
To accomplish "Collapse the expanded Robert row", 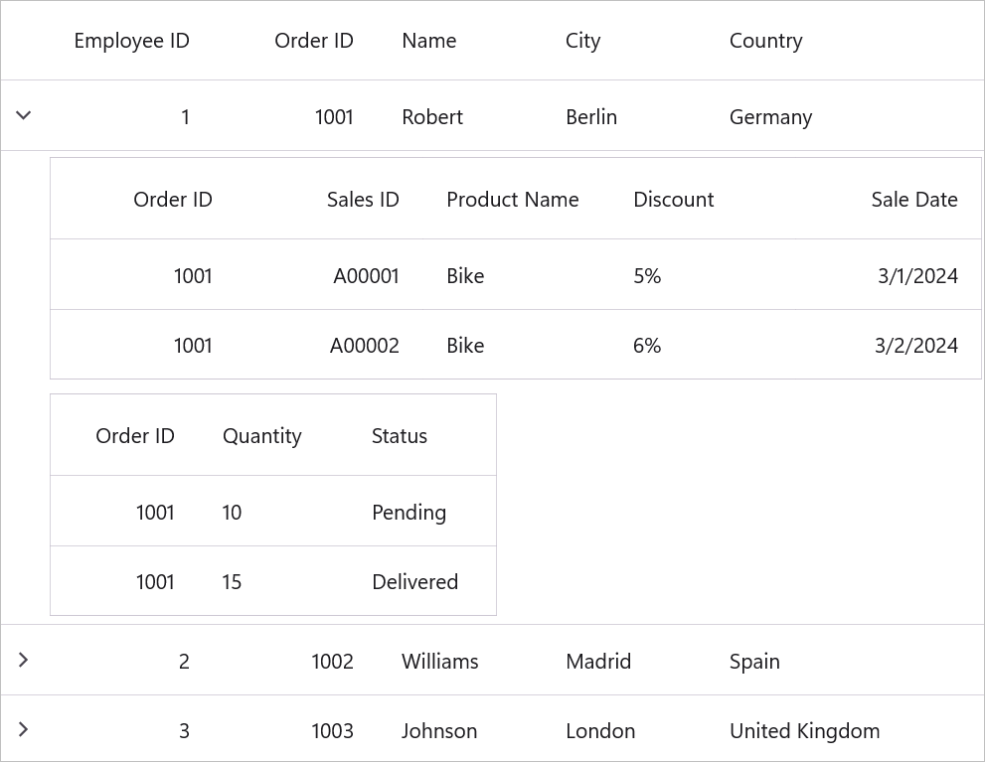I will 24,115.
